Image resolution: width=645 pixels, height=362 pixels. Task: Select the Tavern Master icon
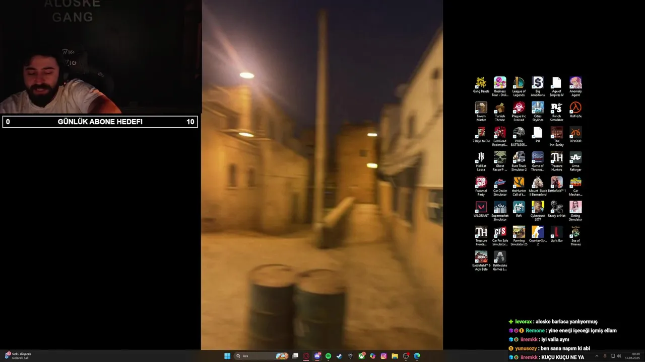point(481,111)
